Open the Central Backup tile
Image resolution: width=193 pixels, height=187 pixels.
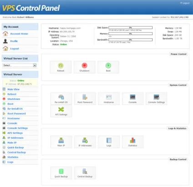(x=85, y=173)
